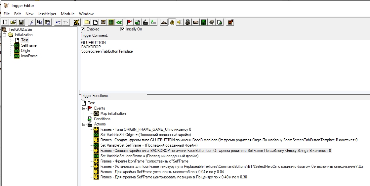The image size is (370, 186).
Task: Open the JassHelper menu
Action: click(47, 14)
